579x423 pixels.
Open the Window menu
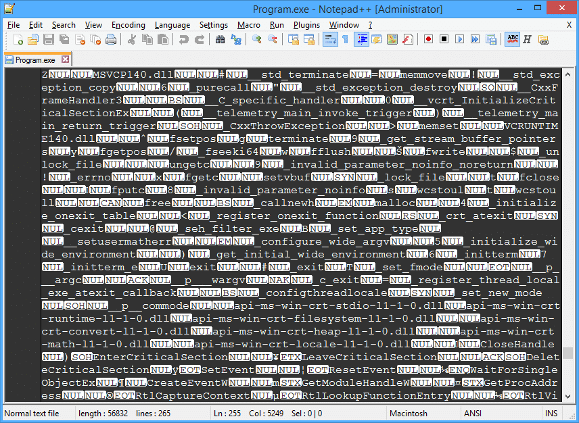[344, 25]
